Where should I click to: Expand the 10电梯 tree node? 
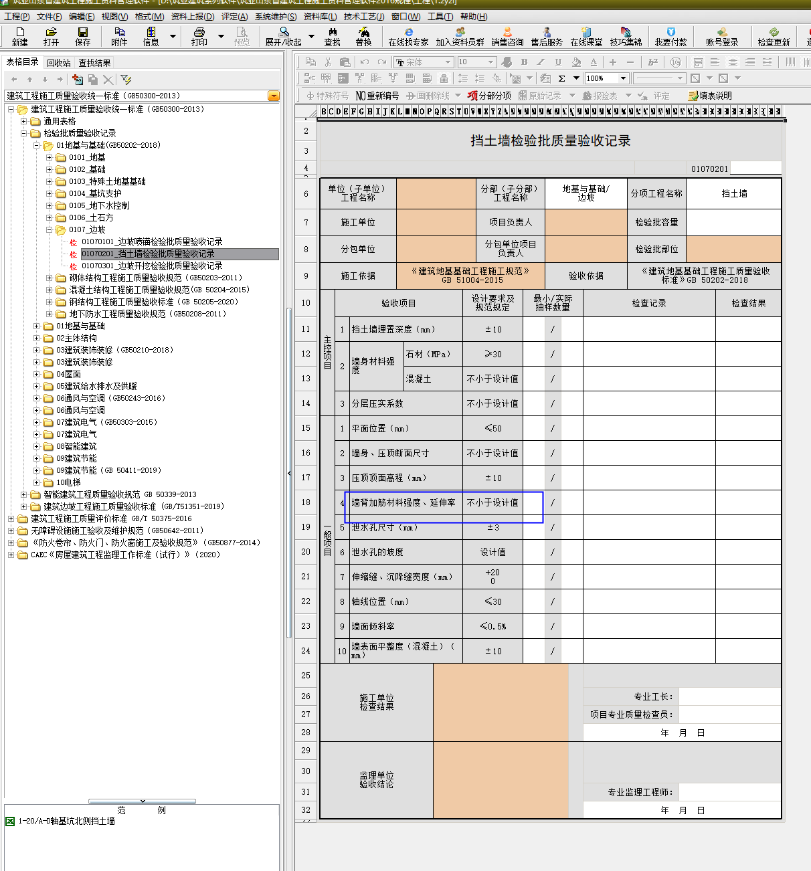[36, 482]
